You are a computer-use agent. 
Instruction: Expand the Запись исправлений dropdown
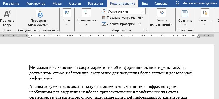pos(172,24)
